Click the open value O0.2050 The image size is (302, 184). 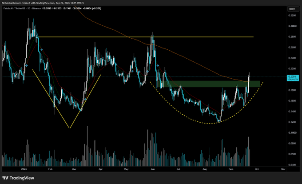(x=47, y=8)
